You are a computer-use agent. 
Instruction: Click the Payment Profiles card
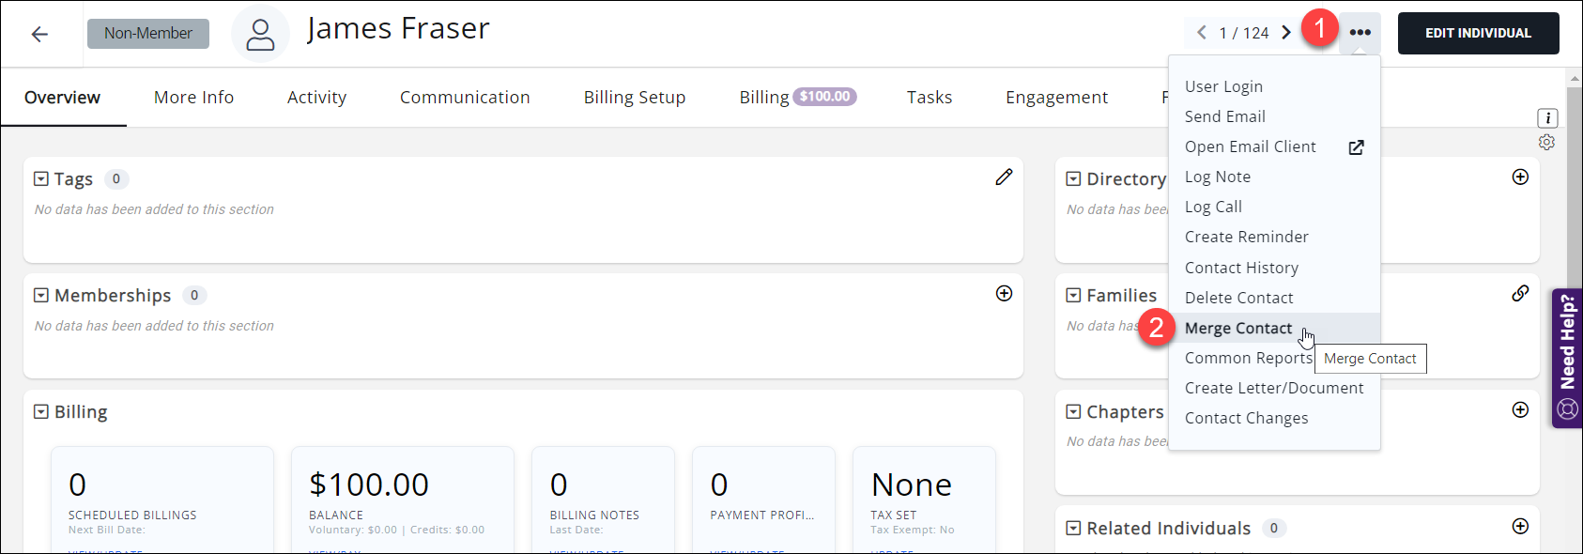(763, 500)
